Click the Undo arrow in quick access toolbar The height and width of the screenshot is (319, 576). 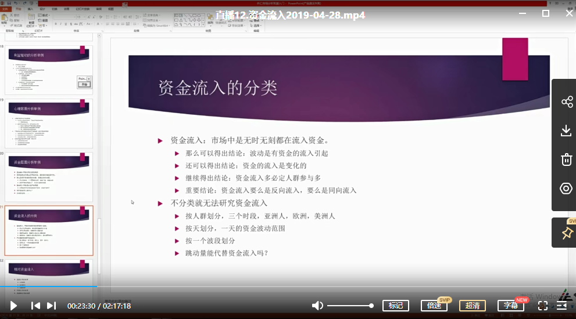[16, 3]
